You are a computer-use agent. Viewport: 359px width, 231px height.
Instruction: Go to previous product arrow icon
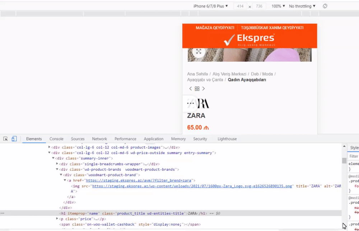coord(190,89)
